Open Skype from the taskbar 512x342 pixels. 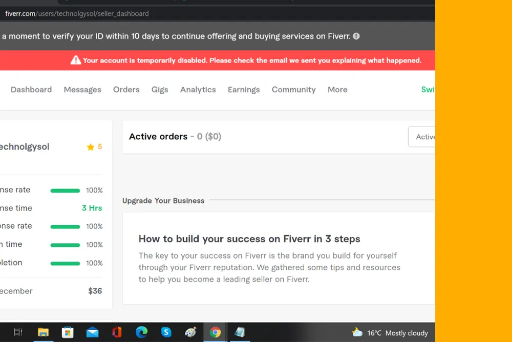(166, 332)
